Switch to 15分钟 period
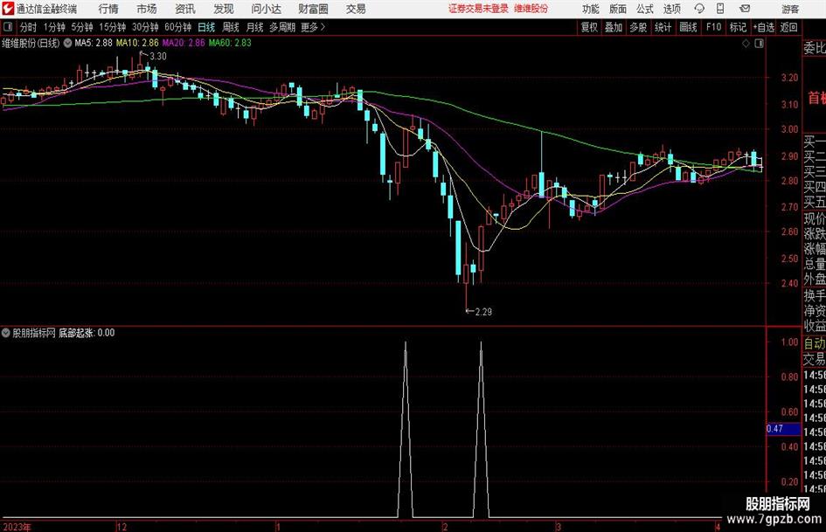 point(112,27)
